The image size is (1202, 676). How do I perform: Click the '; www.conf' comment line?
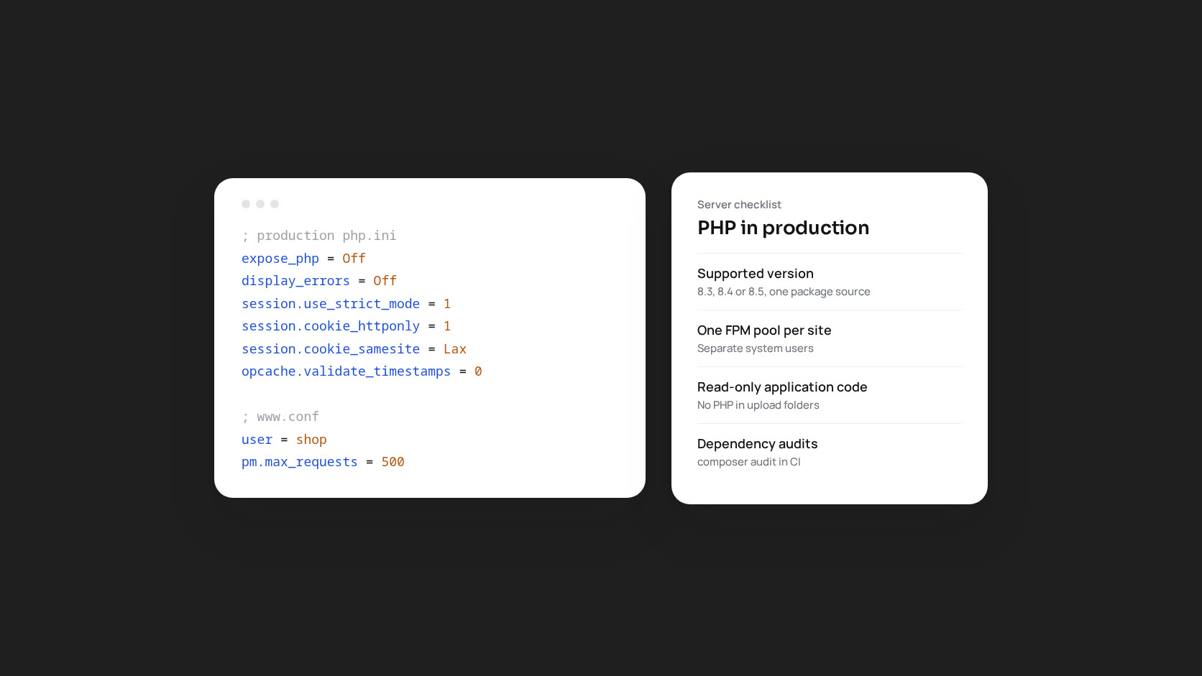point(280,417)
